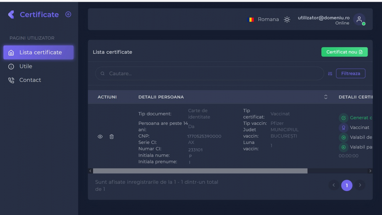Click the Certificate logo arrow icon
The image size is (382, 215).
(x=11, y=15)
